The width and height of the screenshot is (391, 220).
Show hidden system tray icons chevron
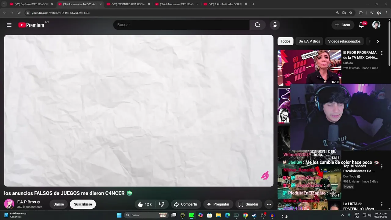pos(342,215)
